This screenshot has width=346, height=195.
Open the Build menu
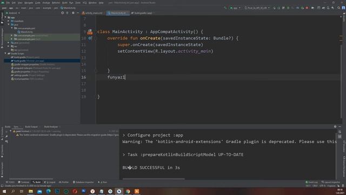[x=65, y=3]
